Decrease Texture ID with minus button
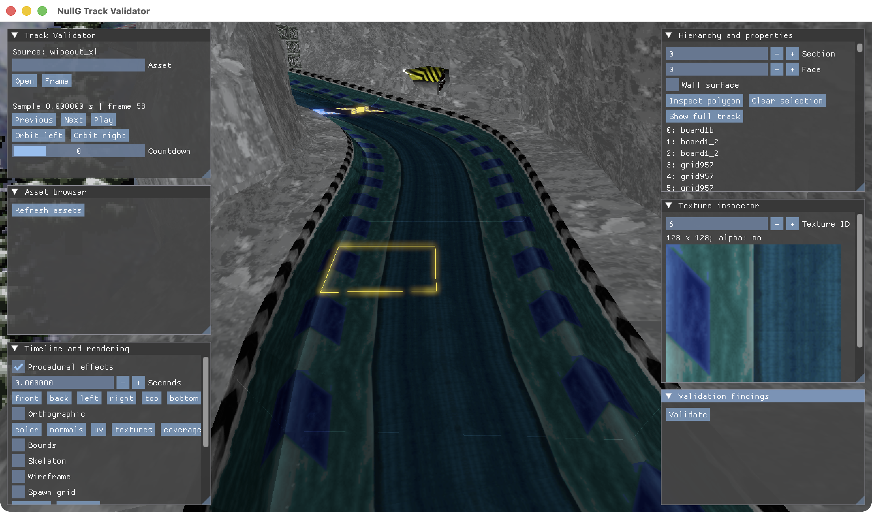This screenshot has height=512, width=872. pos(777,224)
